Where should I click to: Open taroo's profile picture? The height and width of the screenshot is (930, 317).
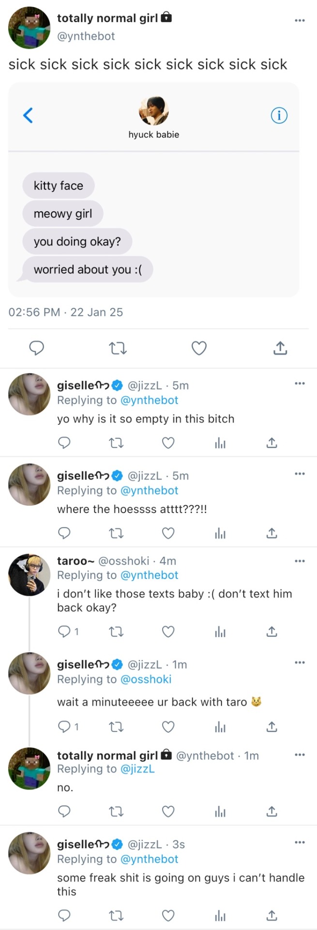tap(30, 574)
